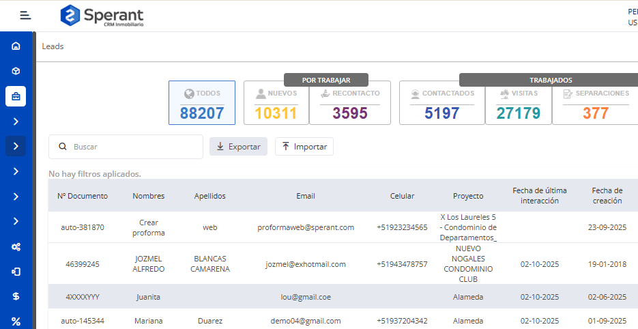Click the Exportar button
638x329 pixels.
pyautogui.click(x=238, y=147)
